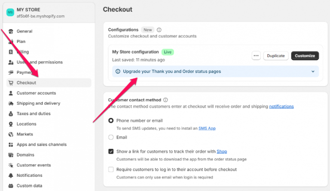Open Customer events settings
Image resolution: width=330 pixels, height=191 pixels.
click(49, 165)
